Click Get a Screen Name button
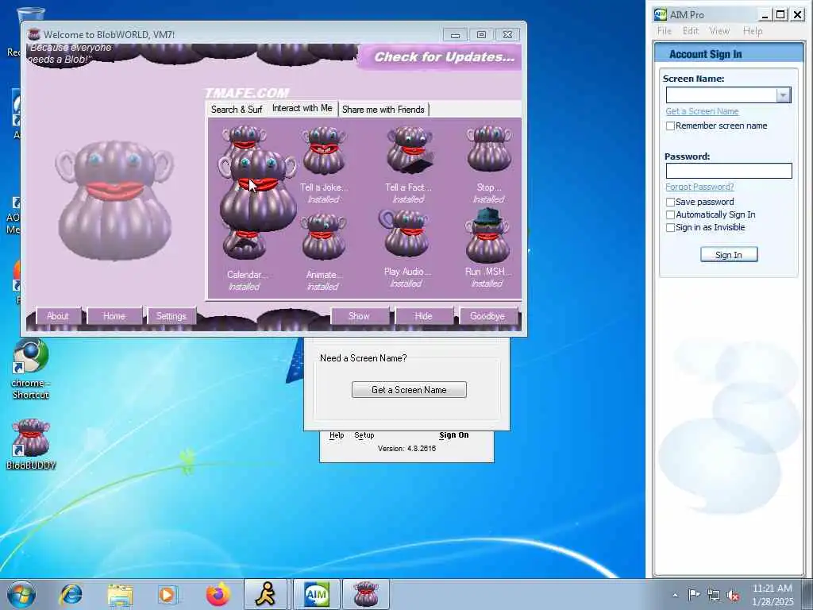 point(409,389)
